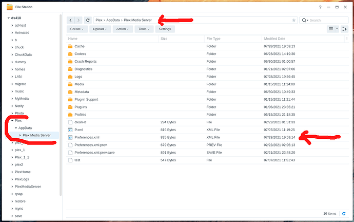Screen dimensions: 354x222
Task: Open File Station help question mark
Action: 320,7
